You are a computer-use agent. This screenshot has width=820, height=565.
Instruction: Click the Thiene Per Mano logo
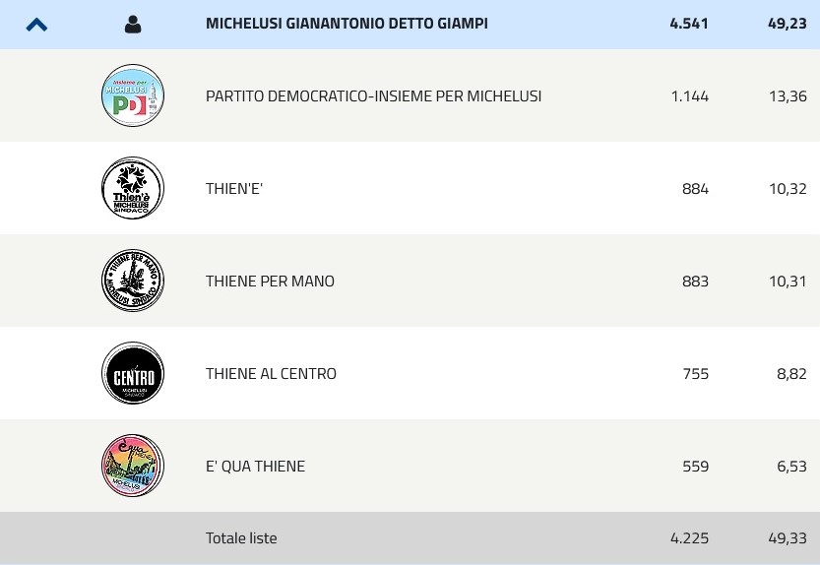pyautogui.click(x=133, y=281)
